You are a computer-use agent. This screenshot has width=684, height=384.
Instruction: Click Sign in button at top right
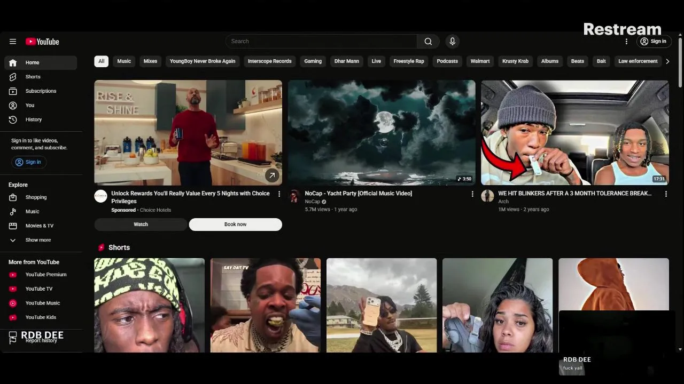point(654,42)
